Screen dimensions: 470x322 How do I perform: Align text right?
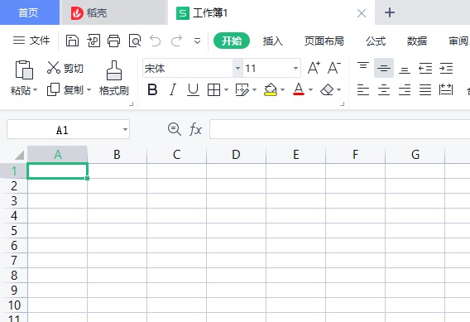point(405,89)
